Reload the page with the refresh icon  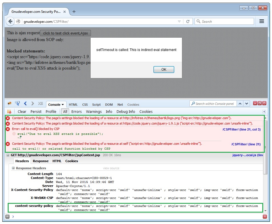pyautogui.click(x=188, y=21)
